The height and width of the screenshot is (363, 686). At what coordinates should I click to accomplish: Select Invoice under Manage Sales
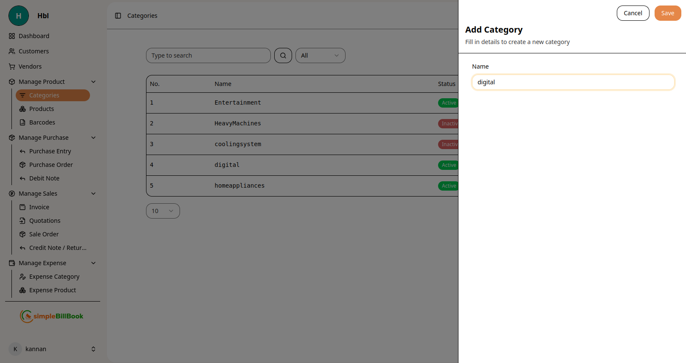(39, 207)
